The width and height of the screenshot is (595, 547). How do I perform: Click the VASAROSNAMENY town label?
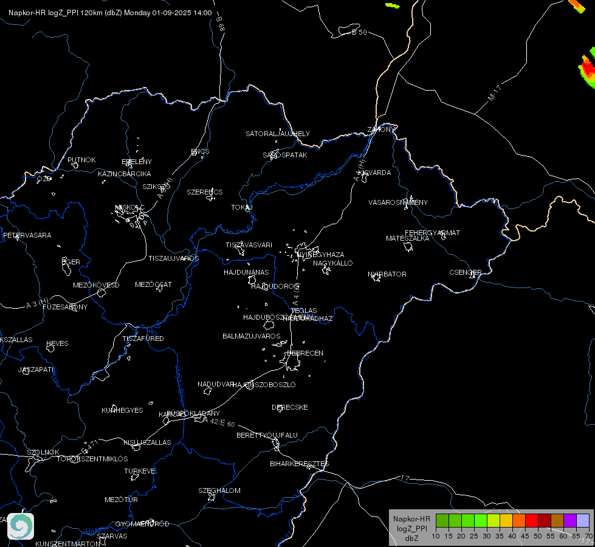coord(398,202)
